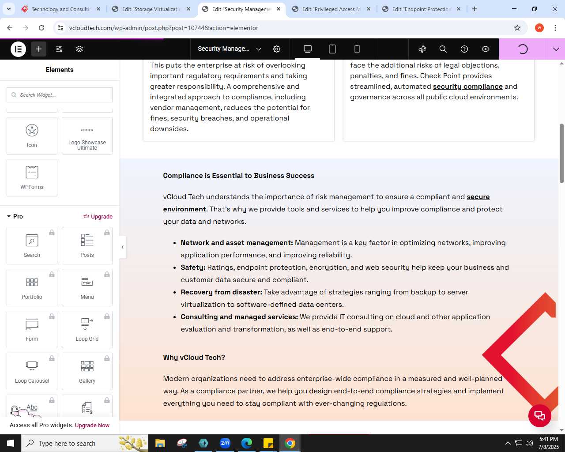Select the Logo Showcase Ultimate widget
This screenshot has width=565, height=452.
point(87,136)
